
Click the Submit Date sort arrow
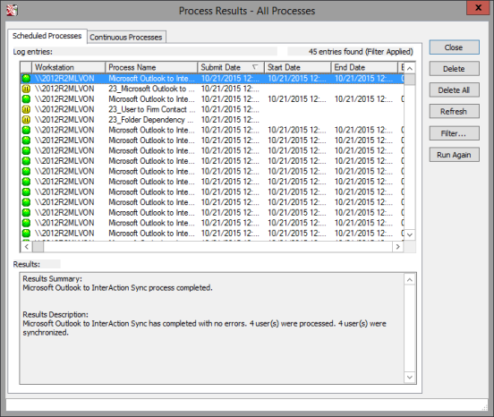tap(255, 67)
